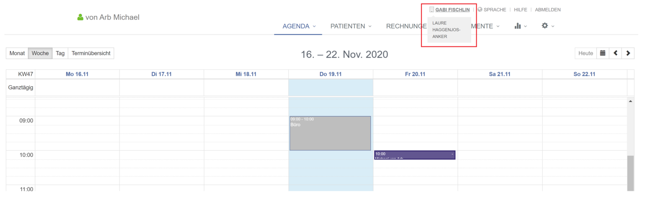
Task: Click the building icon beside Gabi Fischlin
Action: [432, 9]
